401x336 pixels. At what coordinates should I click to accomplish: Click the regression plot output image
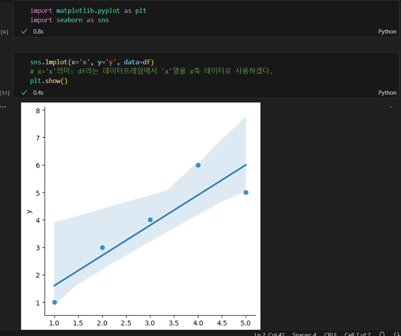(141, 216)
